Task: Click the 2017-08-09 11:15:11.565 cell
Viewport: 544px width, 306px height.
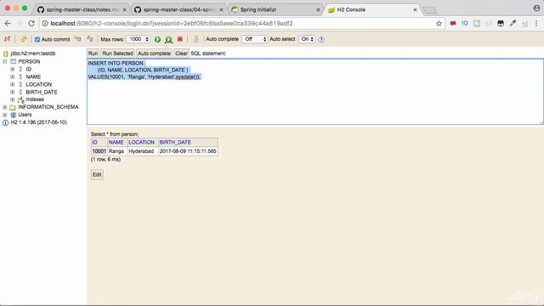Action: tap(188, 151)
